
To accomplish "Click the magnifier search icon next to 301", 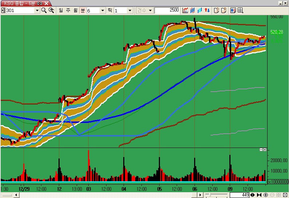I will point(44,10).
